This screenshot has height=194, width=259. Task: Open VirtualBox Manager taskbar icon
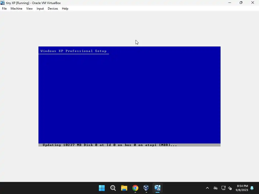click(146, 188)
